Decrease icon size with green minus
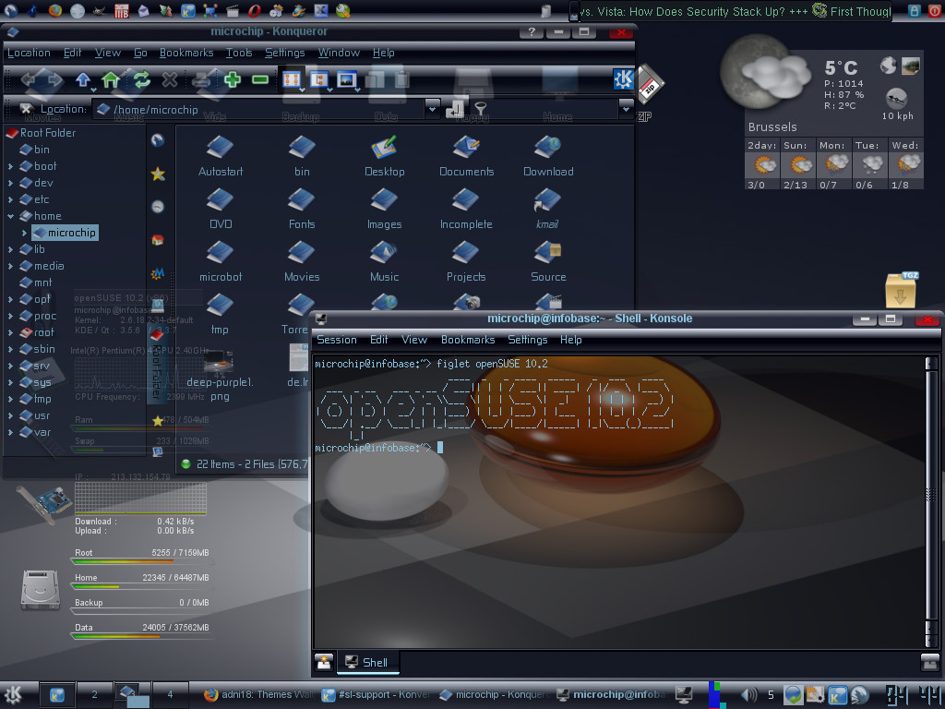Viewport: 945px width, 709px height. pyautogui.click(x=260, y=79)
